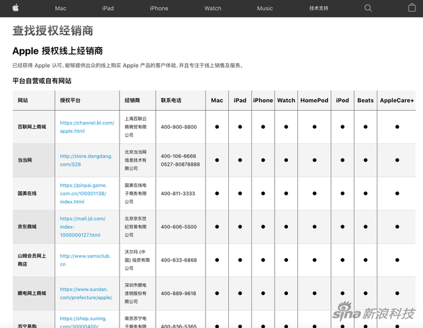The width and height of the screenshot is (423, 328).
Task: Open the channel.bl.com apple link
Action: [85, 127]
